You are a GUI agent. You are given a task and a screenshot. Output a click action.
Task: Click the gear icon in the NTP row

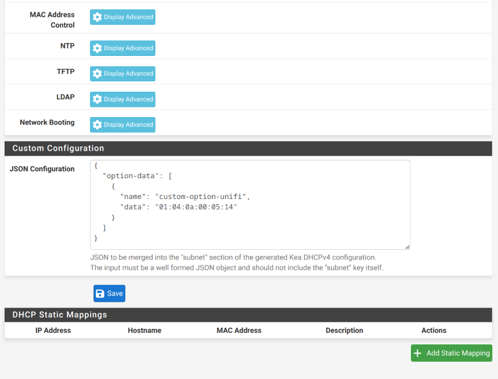click(97, 48)
